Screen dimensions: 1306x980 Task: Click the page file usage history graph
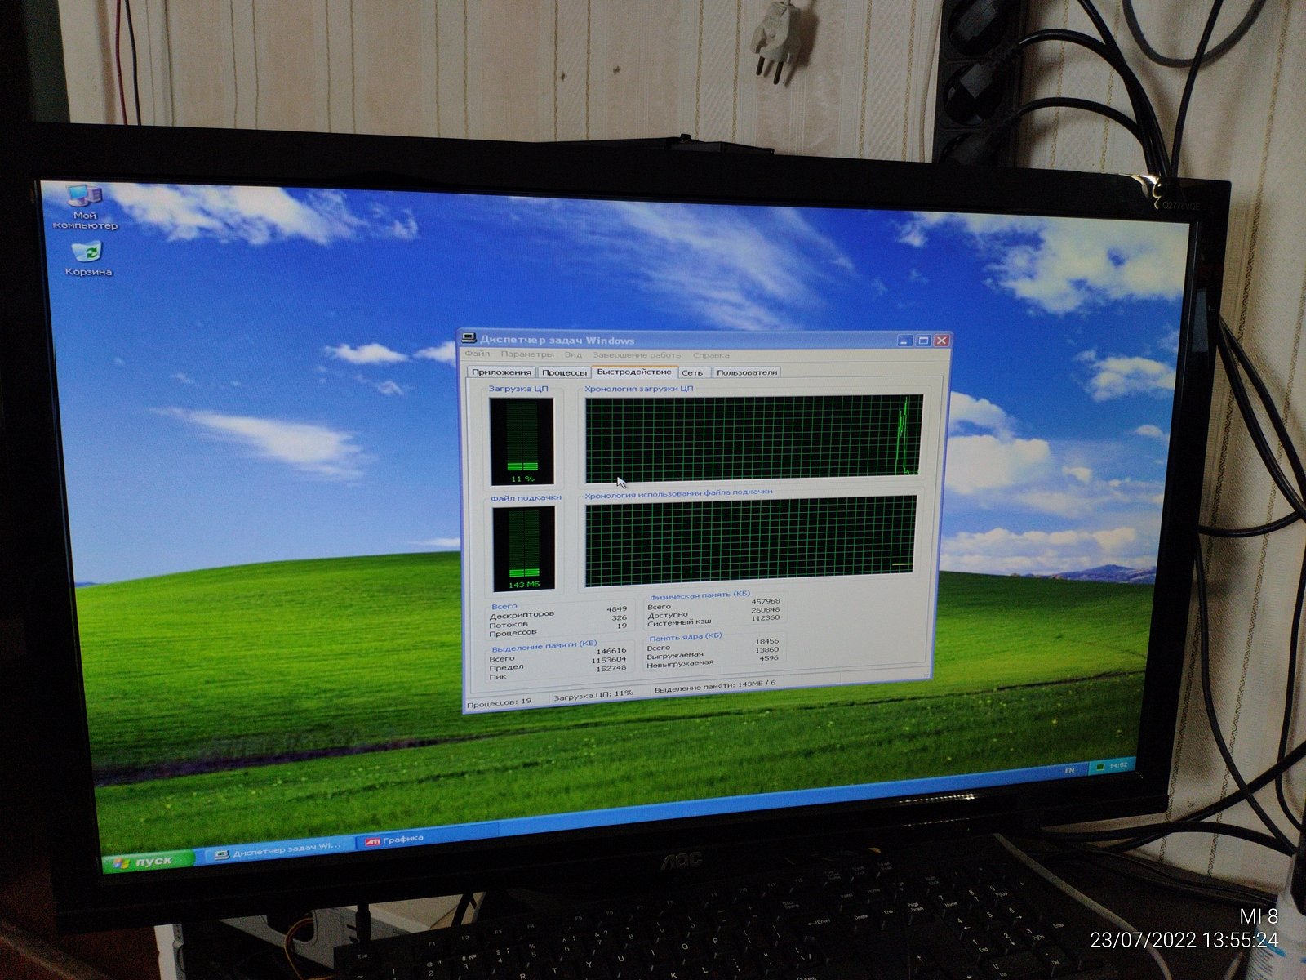click(751, 539)
